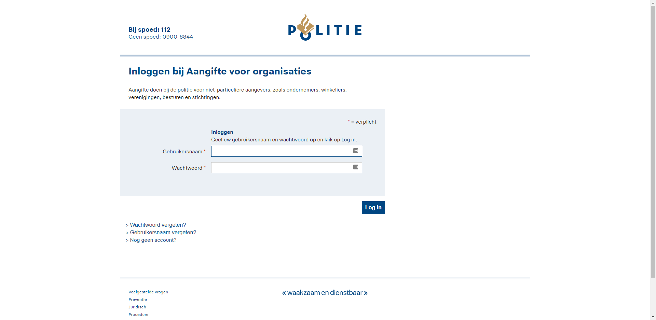Select the Procedure footer link
656x320 pixels.
pyautogui.click(x=138, y=315)
